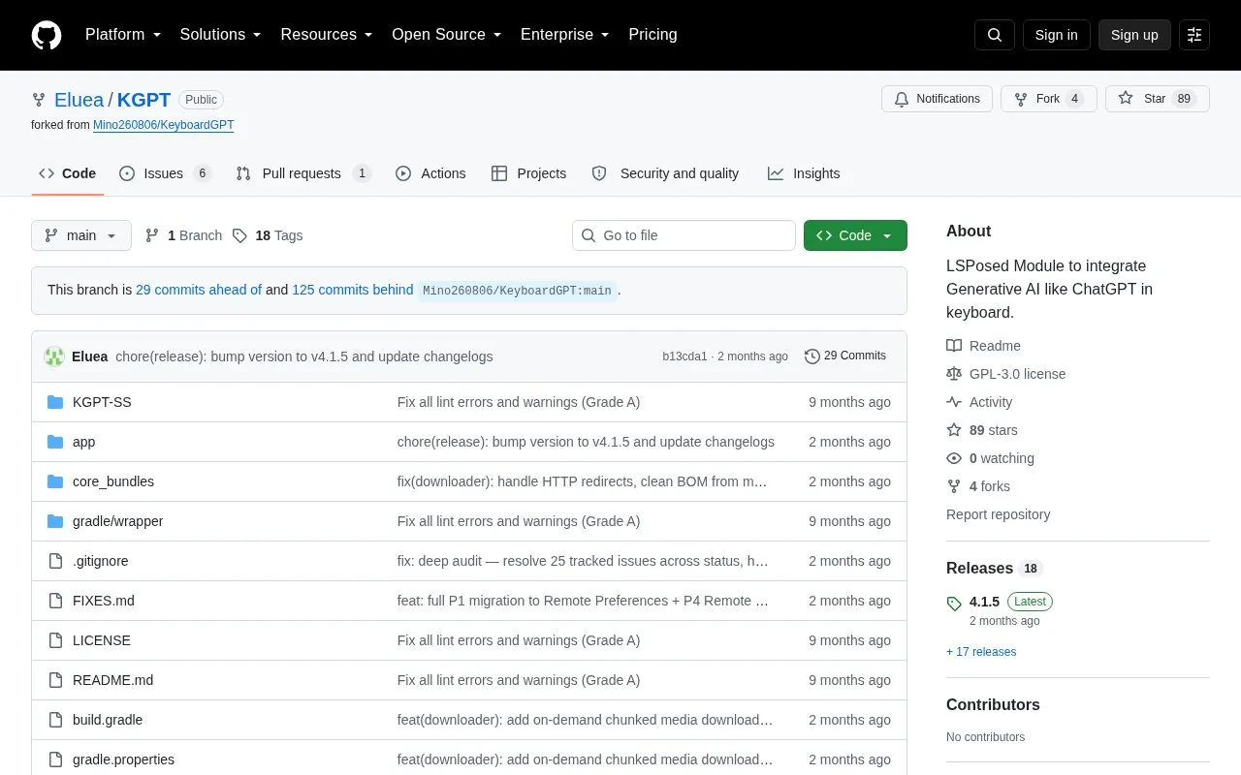This screenshot has height=775, width=1241.
Task: Open the Readme link in About
Action: click(x=983, y=346)
